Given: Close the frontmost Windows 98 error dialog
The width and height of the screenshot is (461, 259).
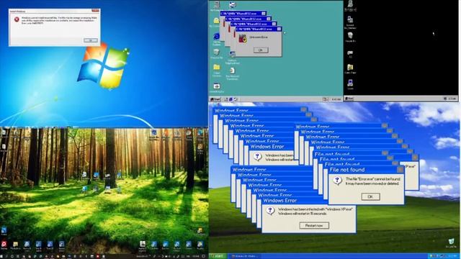Looking at the screenshot, I should (x=279, y=29).
